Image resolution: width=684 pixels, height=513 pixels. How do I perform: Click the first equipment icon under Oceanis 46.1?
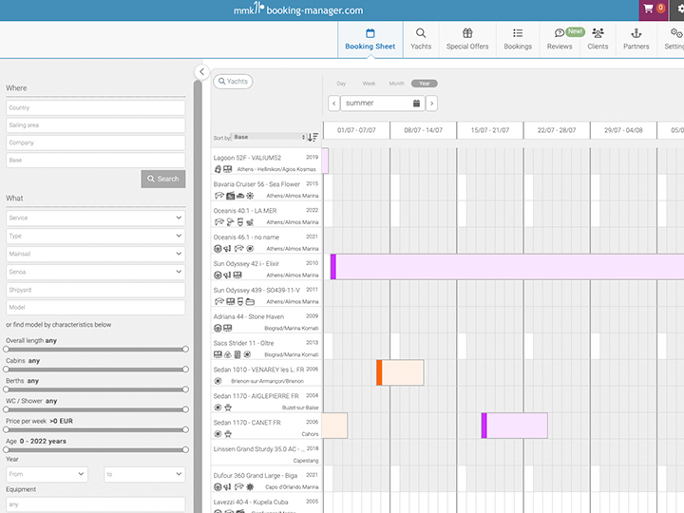pyautogui.click(x=218, y=249)
